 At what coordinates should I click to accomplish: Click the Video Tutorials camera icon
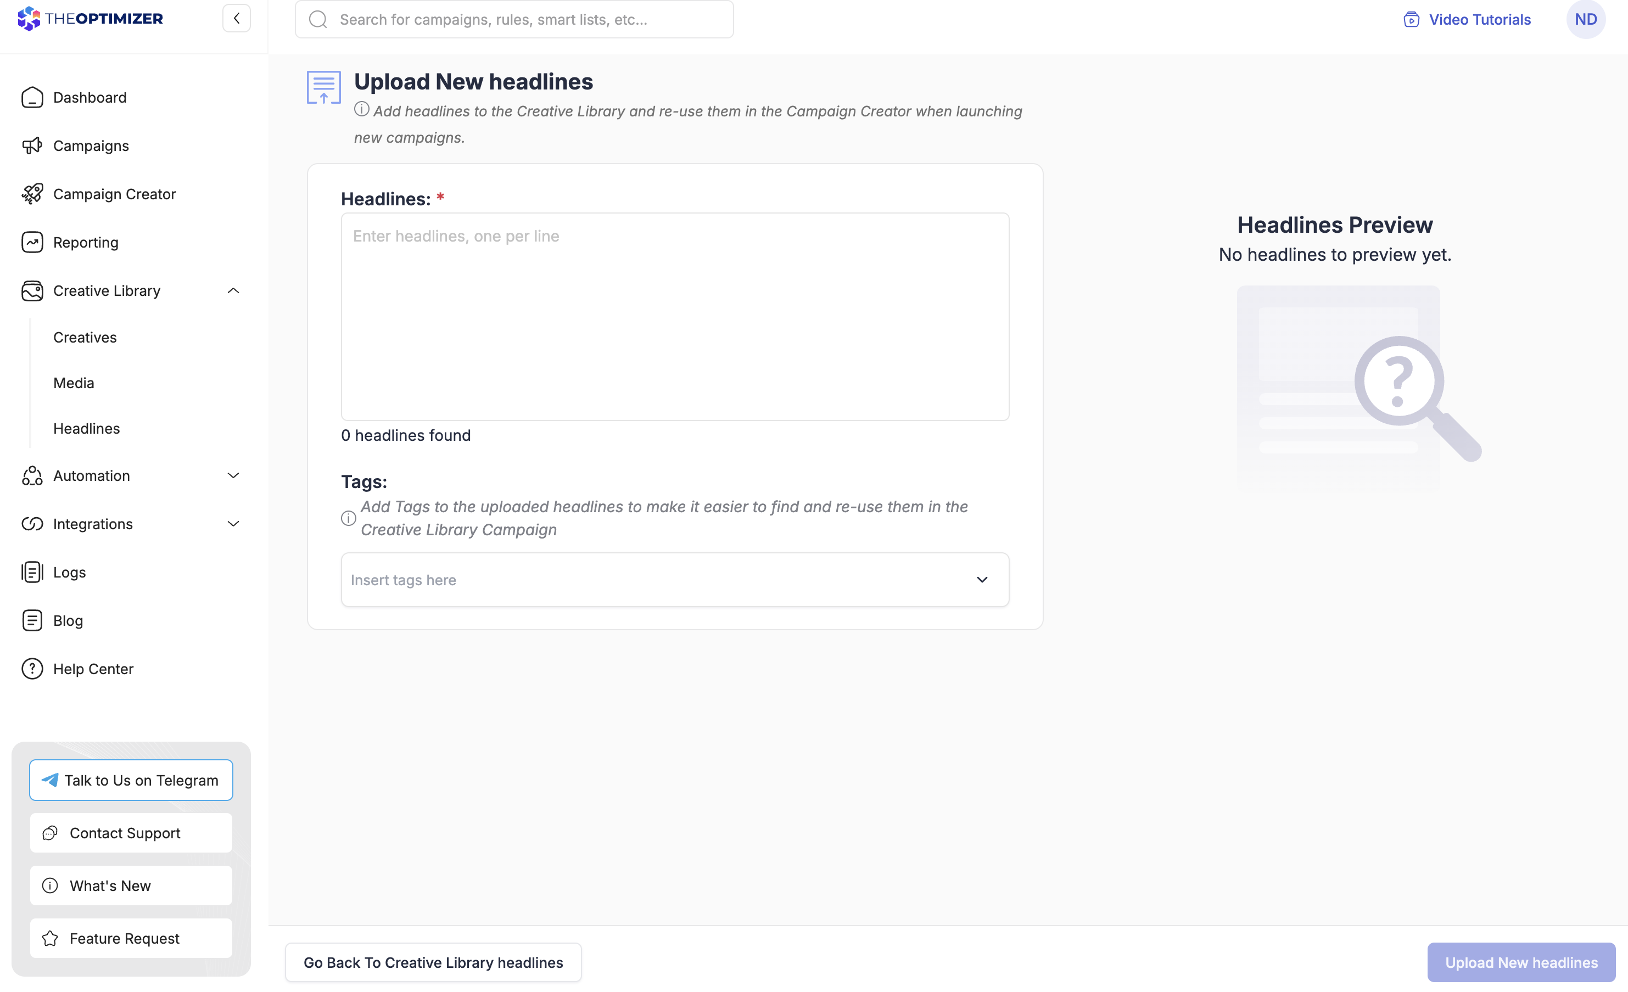click(x=1411, y=20)
